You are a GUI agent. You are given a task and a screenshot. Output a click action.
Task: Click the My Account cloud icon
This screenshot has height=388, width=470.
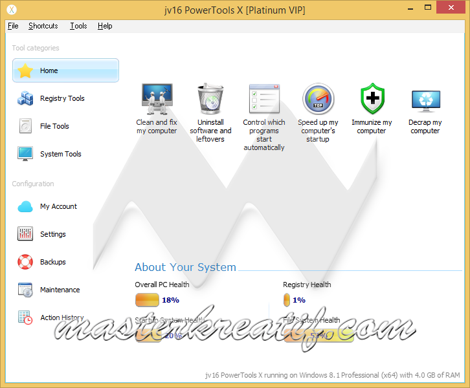[25, 206]
